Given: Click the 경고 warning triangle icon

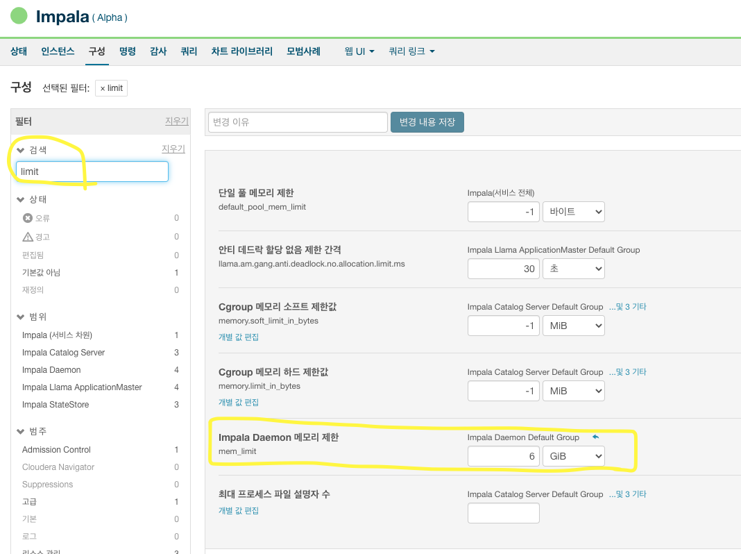Looking at the screenshot, I should (x=28, y=237).
